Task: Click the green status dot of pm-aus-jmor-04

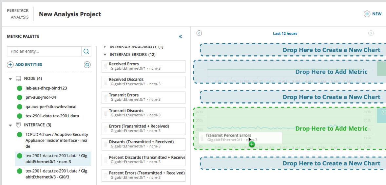Action: click(x=20, y=97)
